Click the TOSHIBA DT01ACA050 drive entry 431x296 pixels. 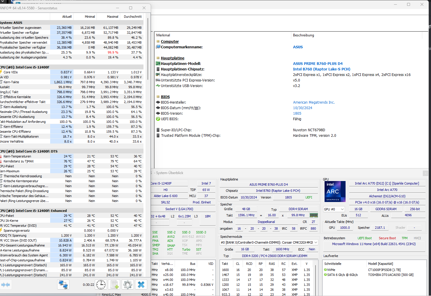click(391, 275)
